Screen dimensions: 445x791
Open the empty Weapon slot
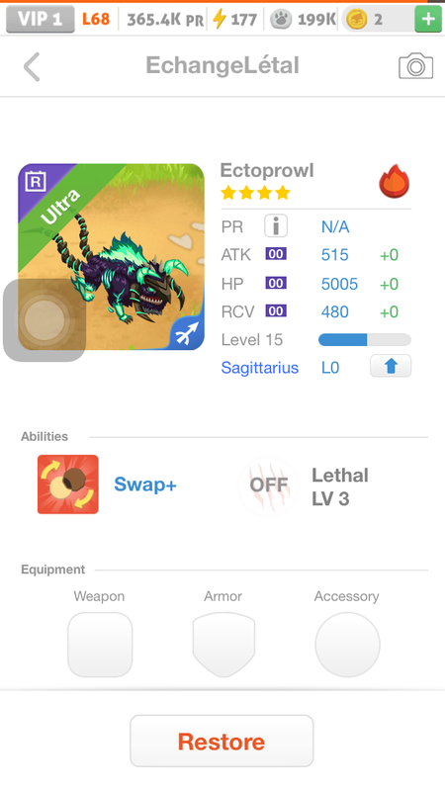click(x=100, y=645)
